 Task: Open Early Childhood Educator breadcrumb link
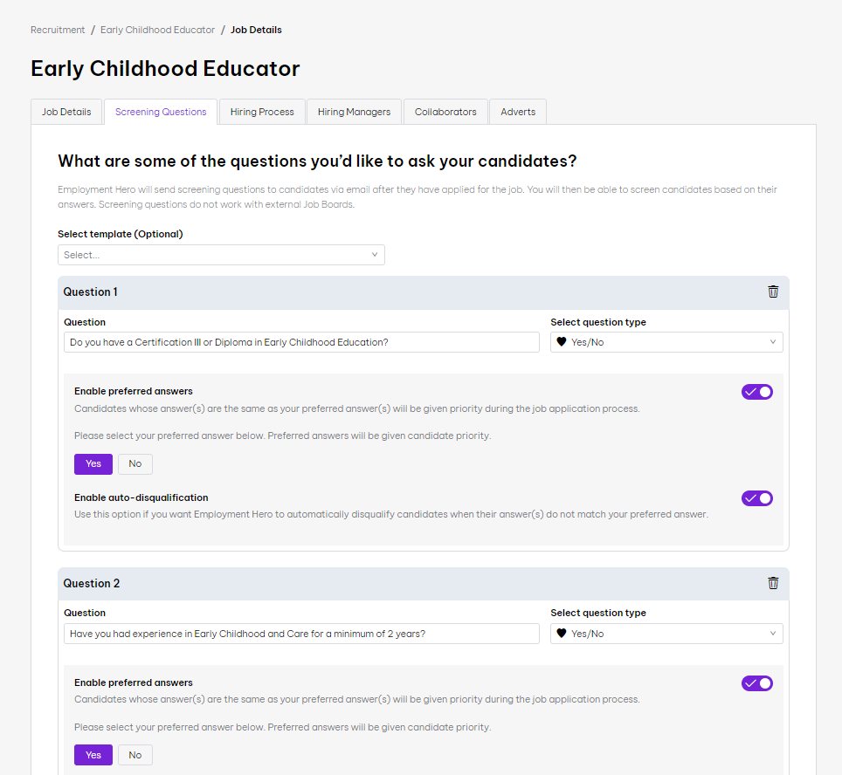click(x=157, y=30)
